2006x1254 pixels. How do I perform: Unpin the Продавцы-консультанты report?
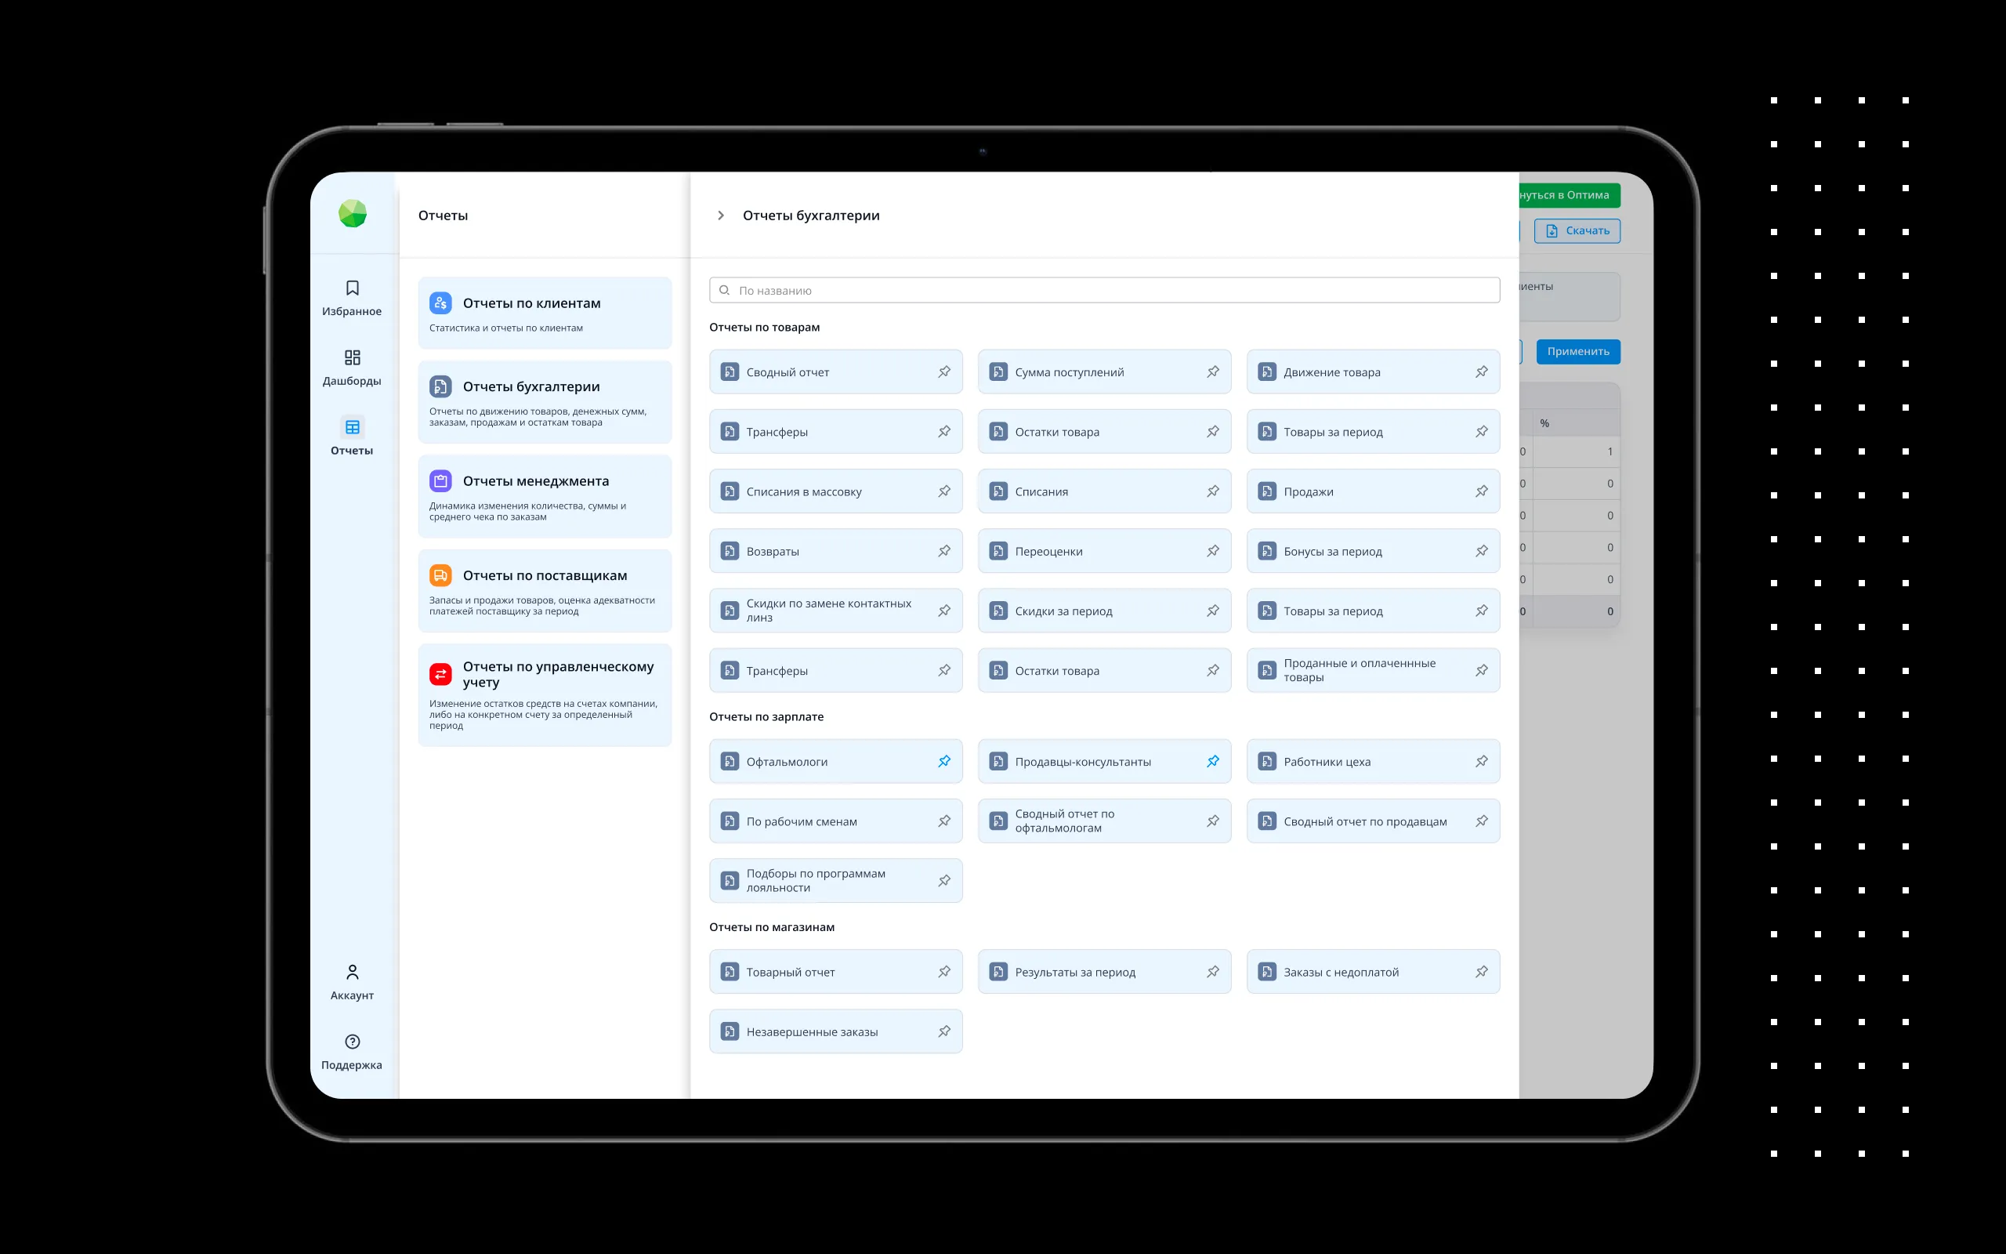pos(1213,761)
